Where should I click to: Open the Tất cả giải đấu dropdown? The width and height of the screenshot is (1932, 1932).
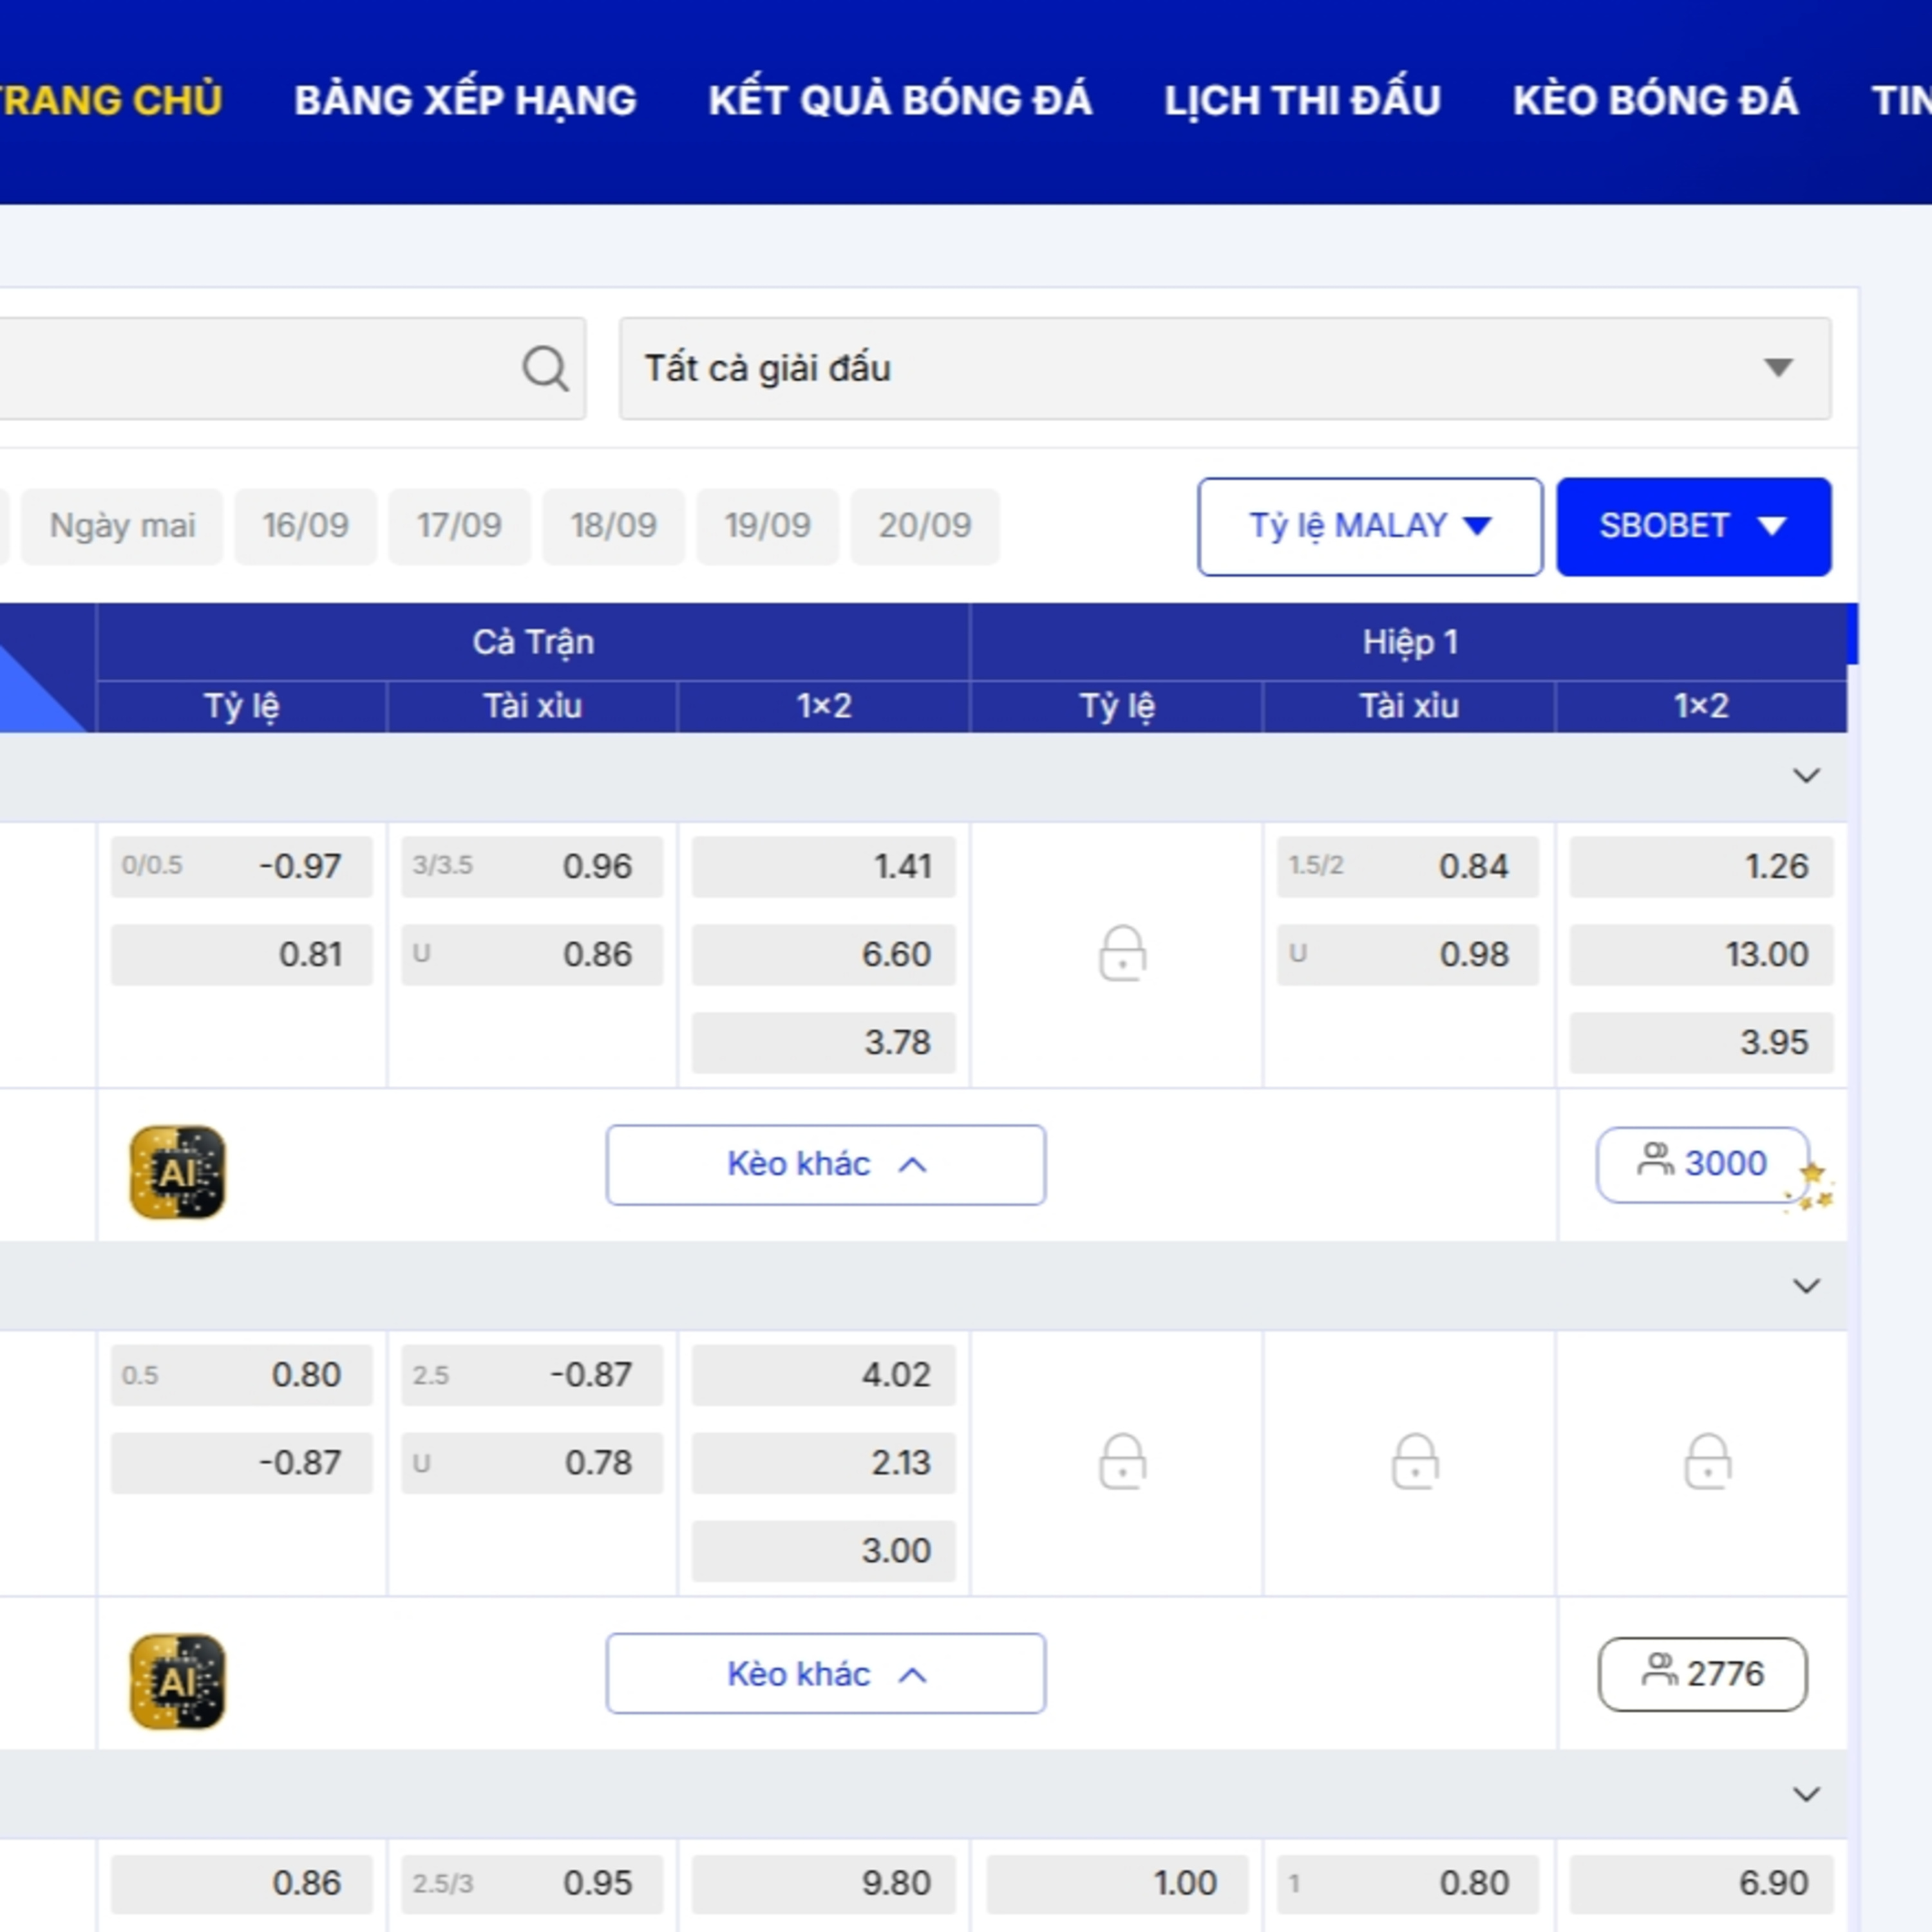click(1225, 368)
